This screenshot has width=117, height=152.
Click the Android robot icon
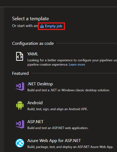pyautogui.click(x=20, y=105)
